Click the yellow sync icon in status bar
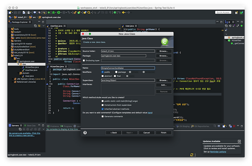 pos(191,154)
